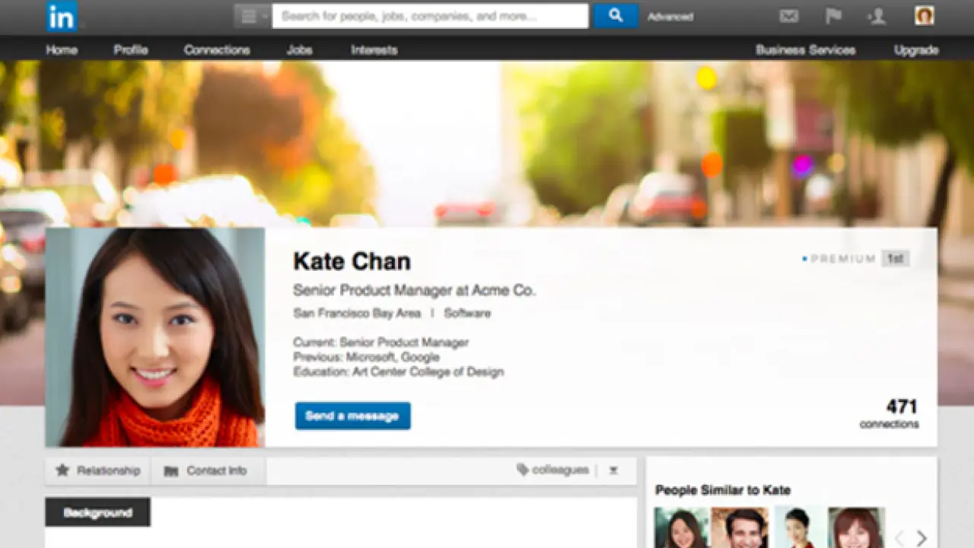
Task: Show next similar people with right chevron
Action: click(x=921, y=537)
